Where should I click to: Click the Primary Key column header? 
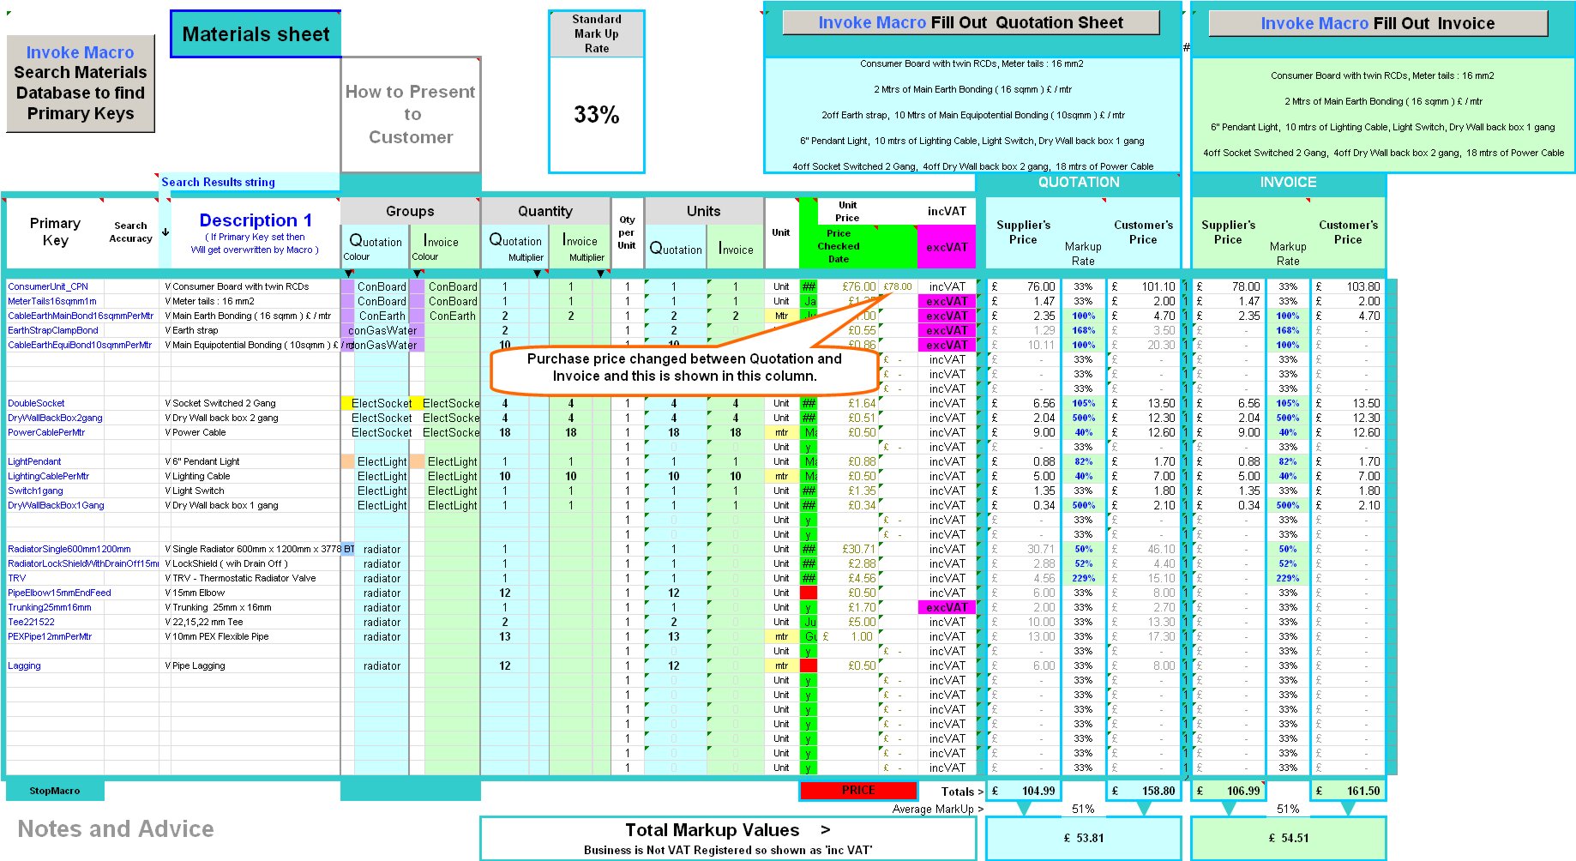point(55,232)
